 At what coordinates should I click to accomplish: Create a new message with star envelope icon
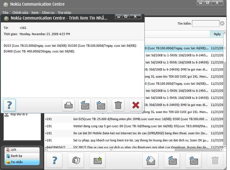coord(97,160)
